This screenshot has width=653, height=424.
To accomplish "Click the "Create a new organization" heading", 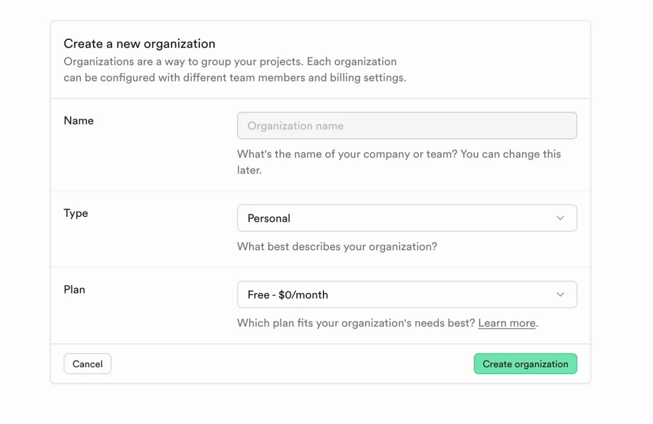I will pos(139,43).
